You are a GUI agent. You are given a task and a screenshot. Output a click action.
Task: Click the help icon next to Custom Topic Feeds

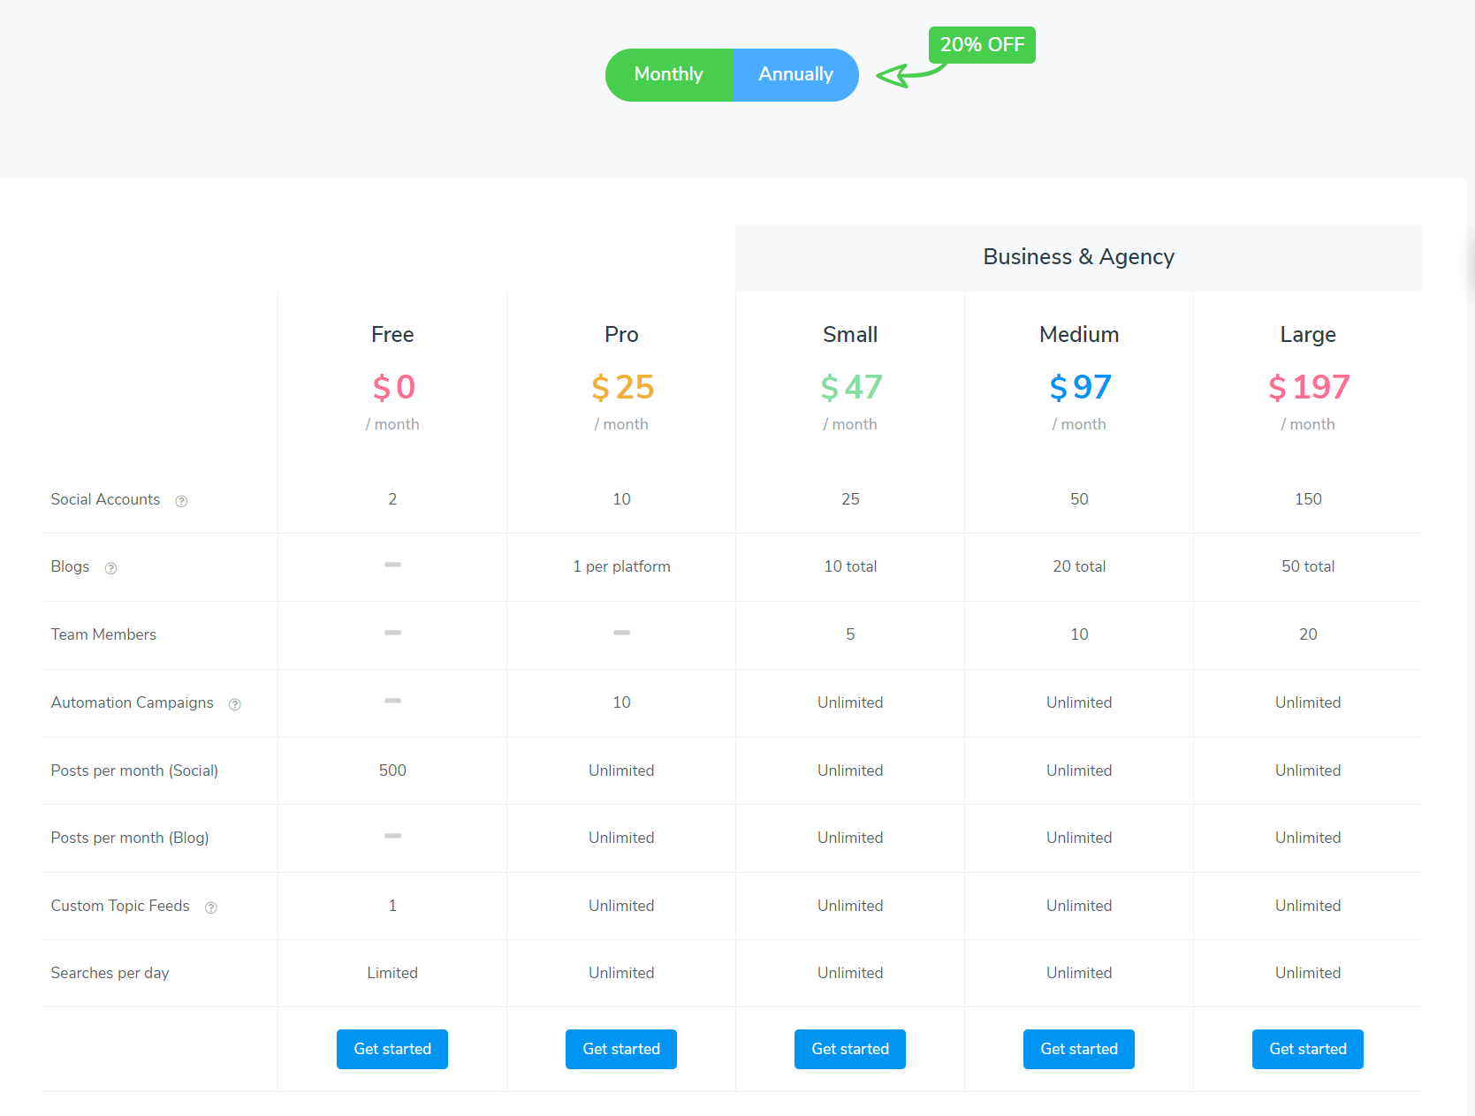(x=210, y=907)
